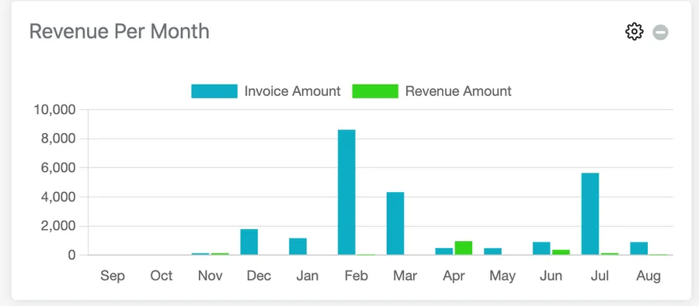699x306 pixels.
Task: Select the August invoice amount bar
Action: 639,249
